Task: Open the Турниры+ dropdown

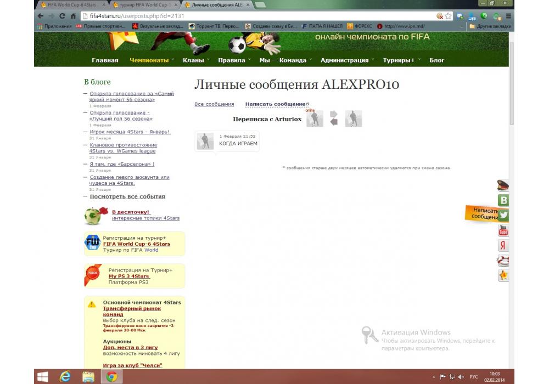Action: pyautogui.click(x=401, y=60)
